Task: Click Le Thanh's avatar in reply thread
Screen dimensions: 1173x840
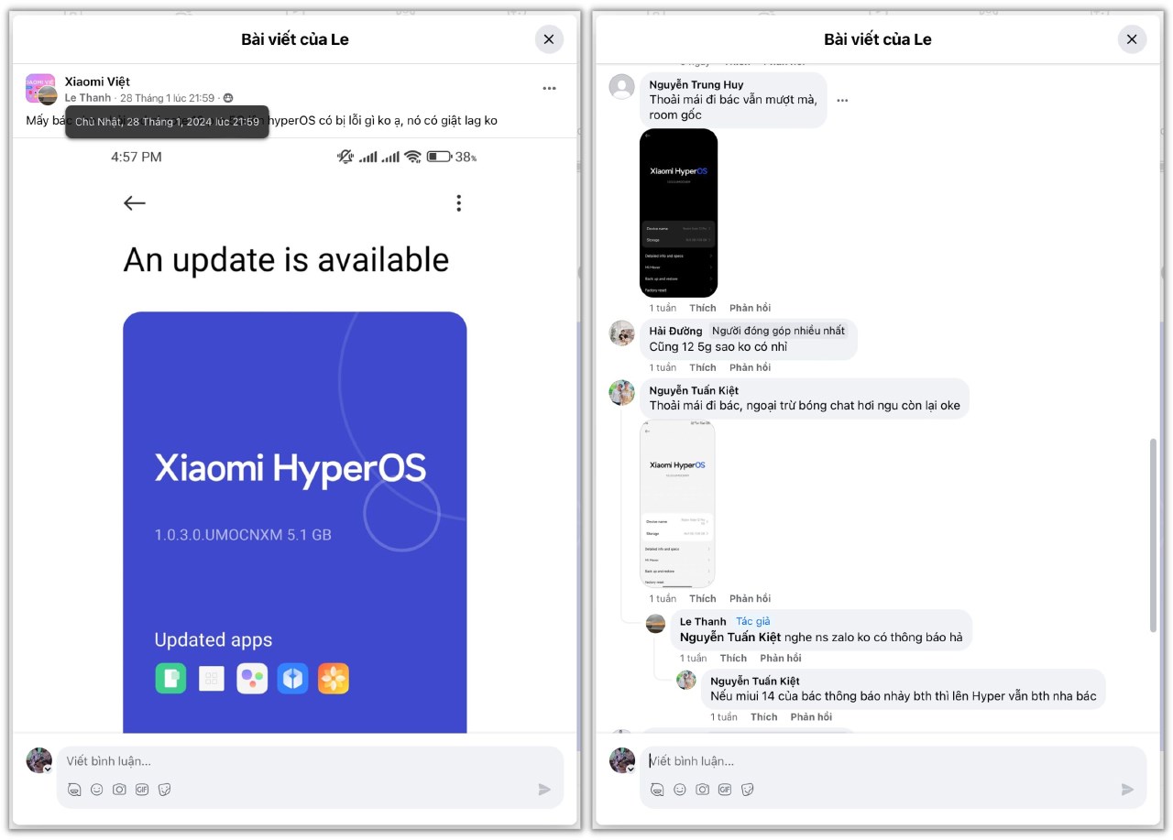Action: [656, 623]
